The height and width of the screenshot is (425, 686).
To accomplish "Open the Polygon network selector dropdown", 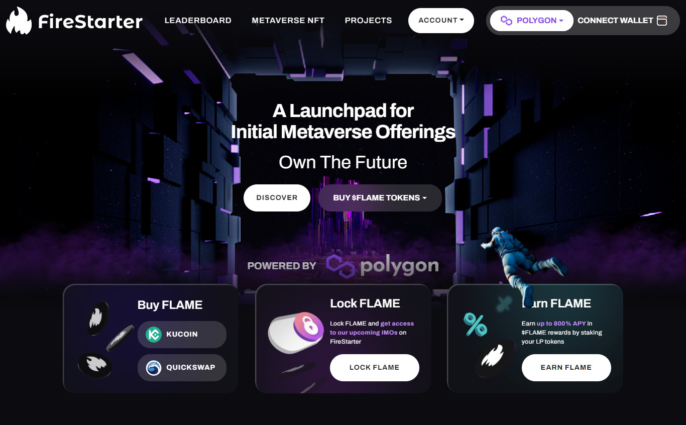I will 532,21.
